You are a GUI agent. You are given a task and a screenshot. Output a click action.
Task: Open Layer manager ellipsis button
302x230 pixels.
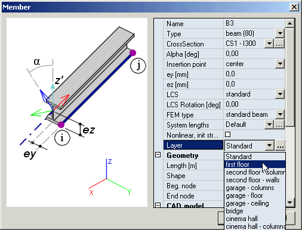281,146
